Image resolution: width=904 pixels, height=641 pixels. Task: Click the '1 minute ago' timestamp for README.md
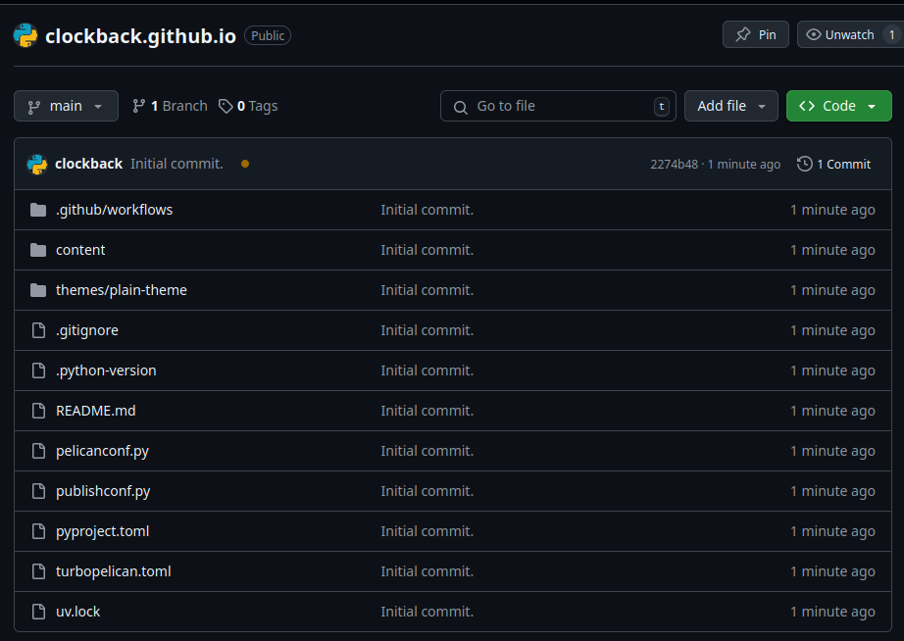(832, 411)
